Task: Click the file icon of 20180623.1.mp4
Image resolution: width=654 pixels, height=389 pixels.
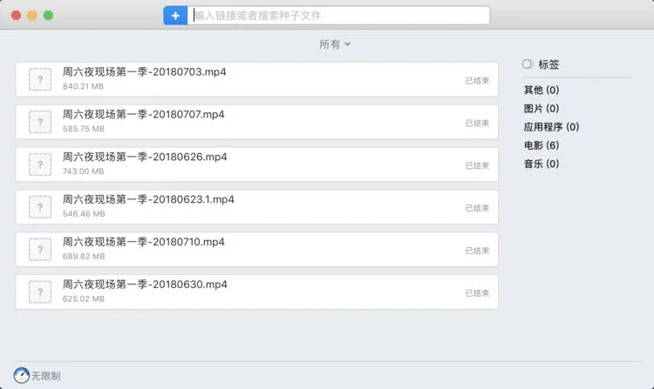Action: 40,207
